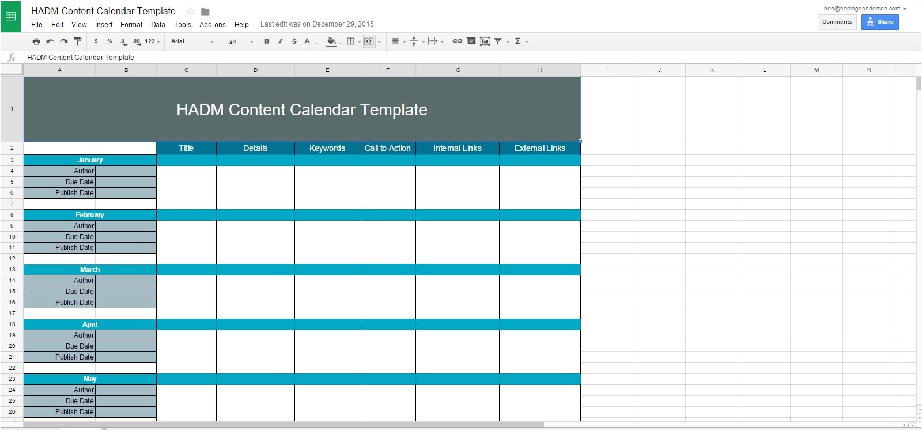922x431 pixels.
Task: Select row 8 header
Action: pos(12,215)
